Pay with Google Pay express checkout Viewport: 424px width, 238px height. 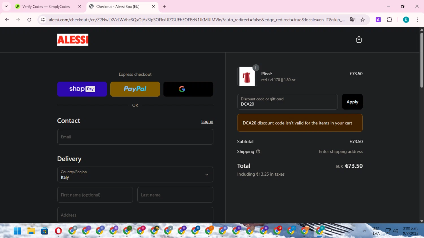(x=188, y=89)
